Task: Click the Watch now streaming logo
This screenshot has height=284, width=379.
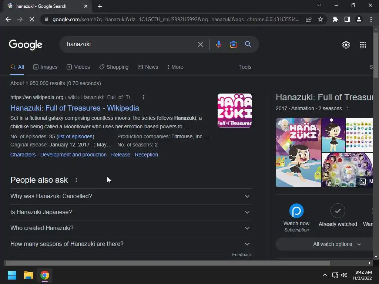Action: click(296, 211)
